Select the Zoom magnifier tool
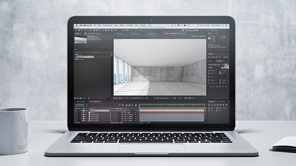The height and width of the screenshot is (166, 296). pos(82,30)
